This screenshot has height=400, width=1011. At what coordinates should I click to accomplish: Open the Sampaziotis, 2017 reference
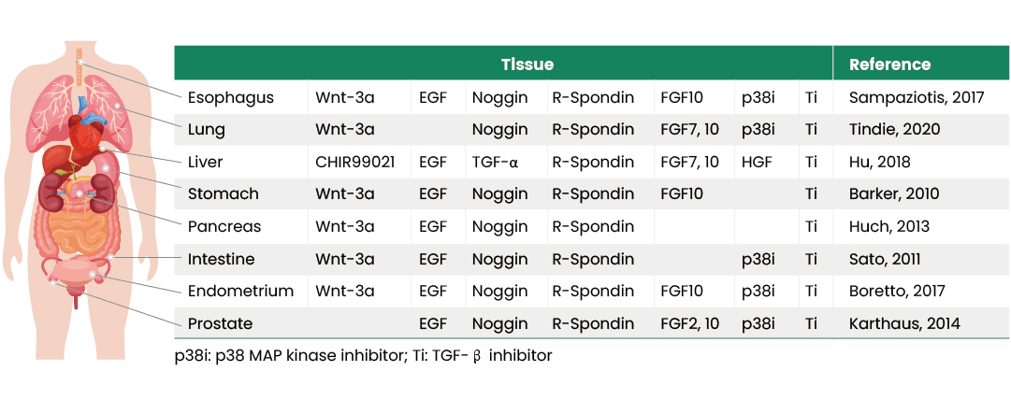pos(916,97)
